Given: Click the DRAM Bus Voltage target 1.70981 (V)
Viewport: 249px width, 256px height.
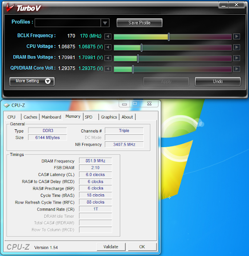Looking at the screenshot, I should click(x=91, y=57).
